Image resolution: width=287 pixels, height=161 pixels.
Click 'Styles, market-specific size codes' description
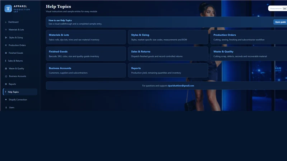point(159,40)
